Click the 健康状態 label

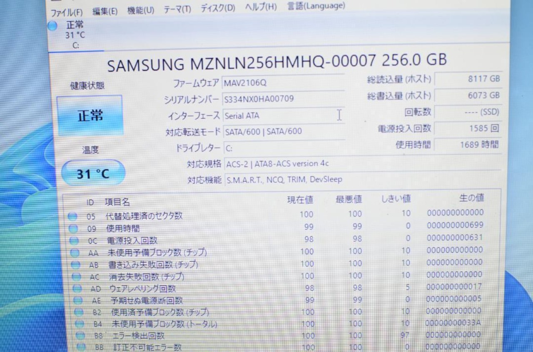[x=87, y=86]
